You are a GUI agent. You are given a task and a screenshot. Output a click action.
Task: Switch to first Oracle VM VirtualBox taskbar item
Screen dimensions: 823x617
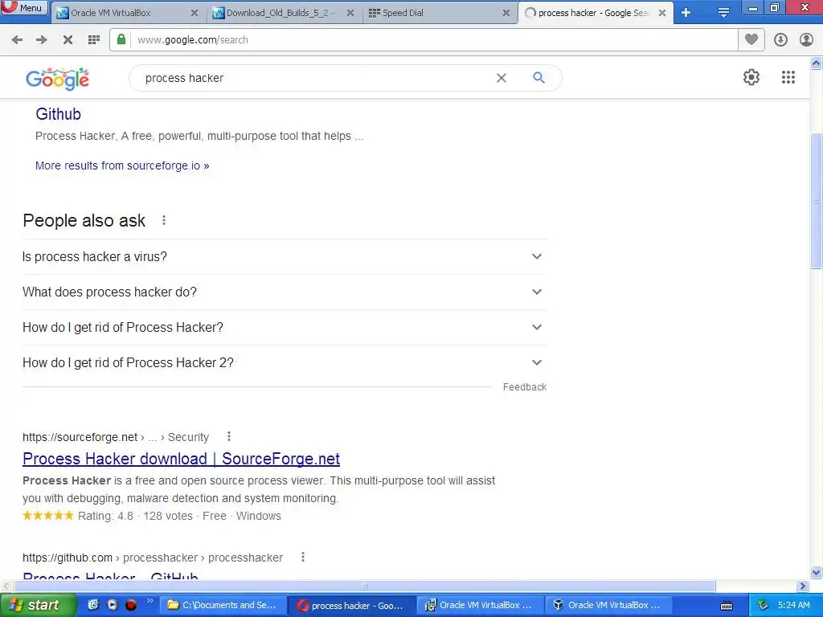(481, 606)
